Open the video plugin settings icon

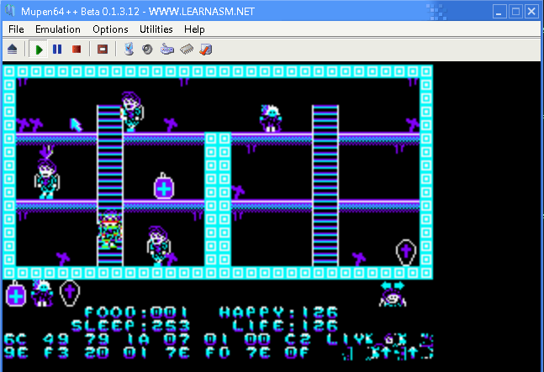tap(129, 50)
